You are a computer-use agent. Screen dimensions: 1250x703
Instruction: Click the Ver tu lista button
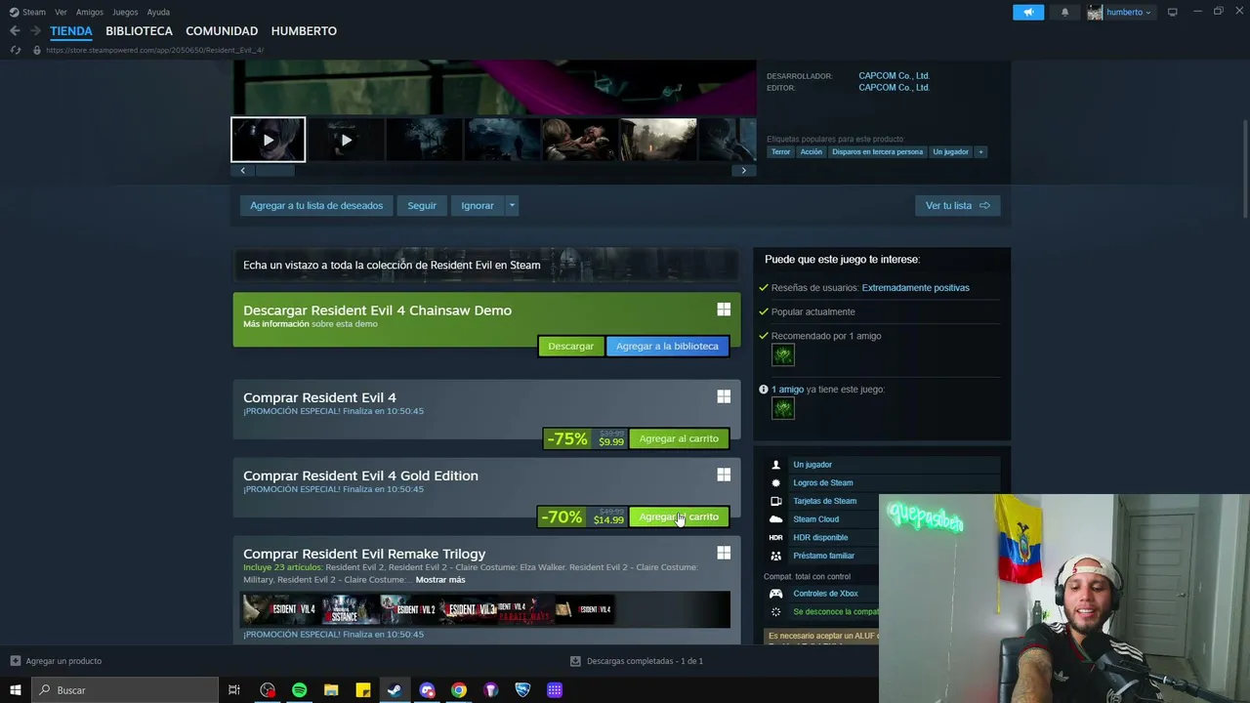click(957, 205)
